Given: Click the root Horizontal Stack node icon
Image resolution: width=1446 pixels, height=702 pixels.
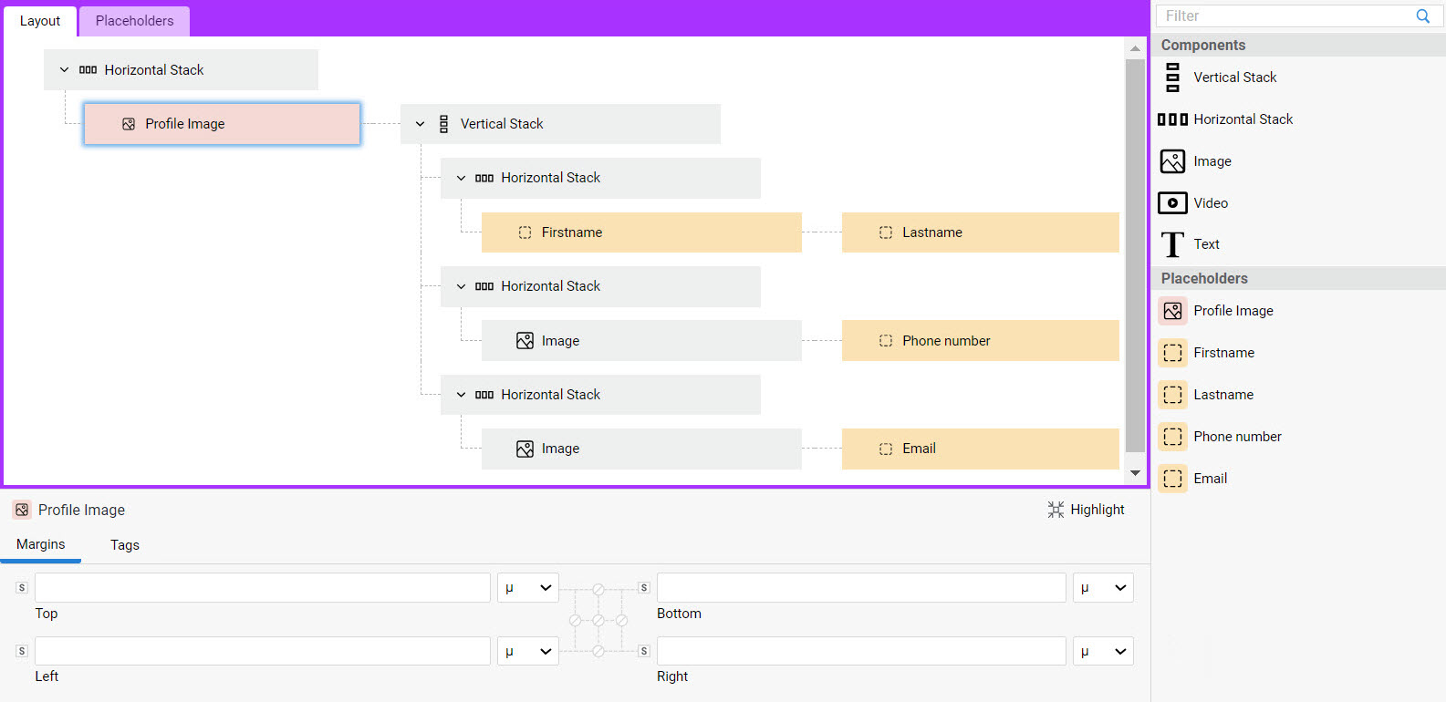Looking at the screenshot, I should (88, 70).
